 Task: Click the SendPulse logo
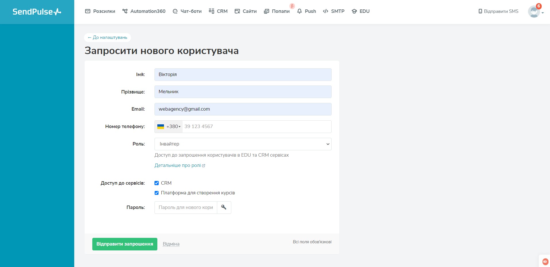(37, 12)
